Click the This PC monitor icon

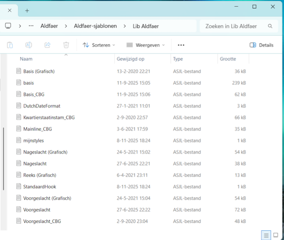[8, 26]
